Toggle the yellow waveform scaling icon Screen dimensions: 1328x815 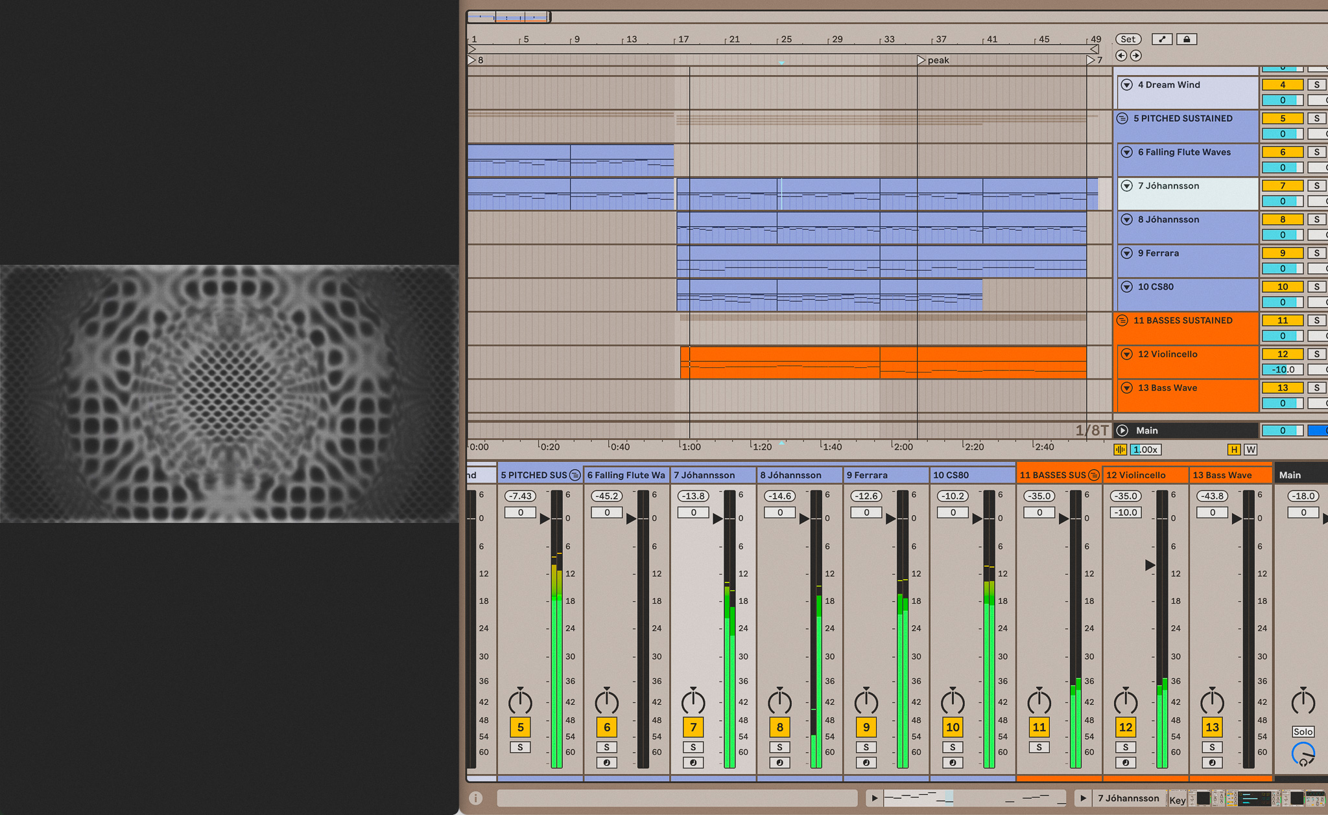tap(1120, 450)
